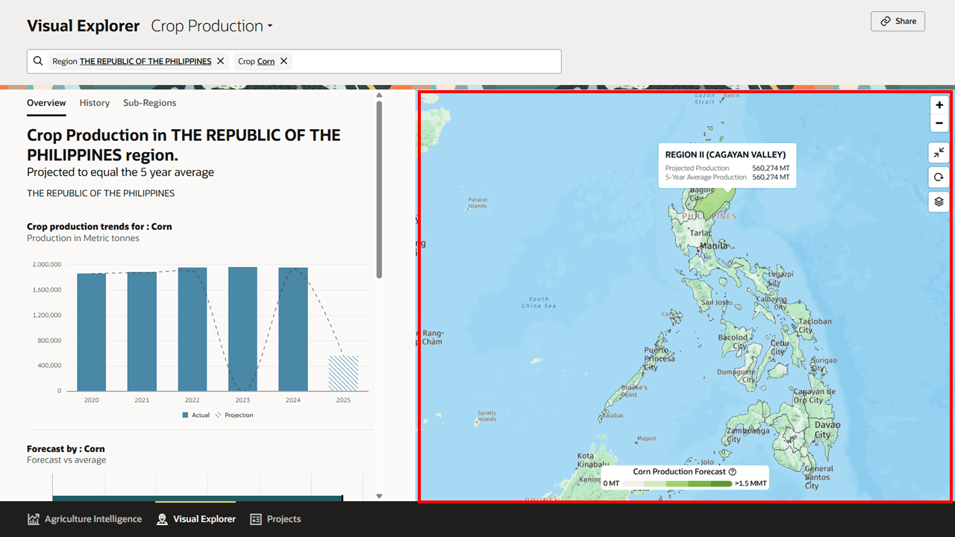
Task: Click the search magnifier icon
Action: (38, 60)
